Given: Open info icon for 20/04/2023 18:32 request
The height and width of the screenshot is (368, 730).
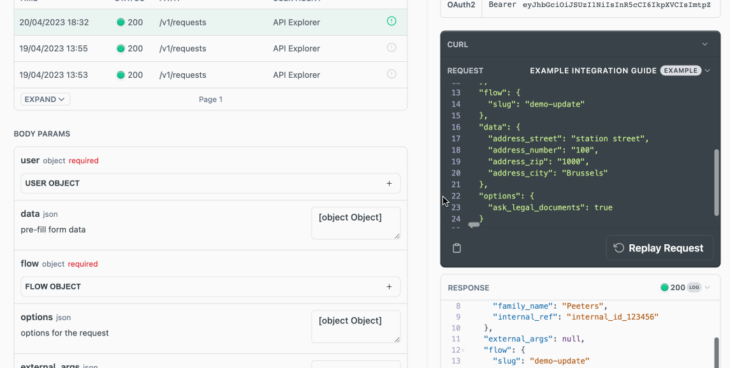Looking at the screenshot, I should [x=391, y=21].
